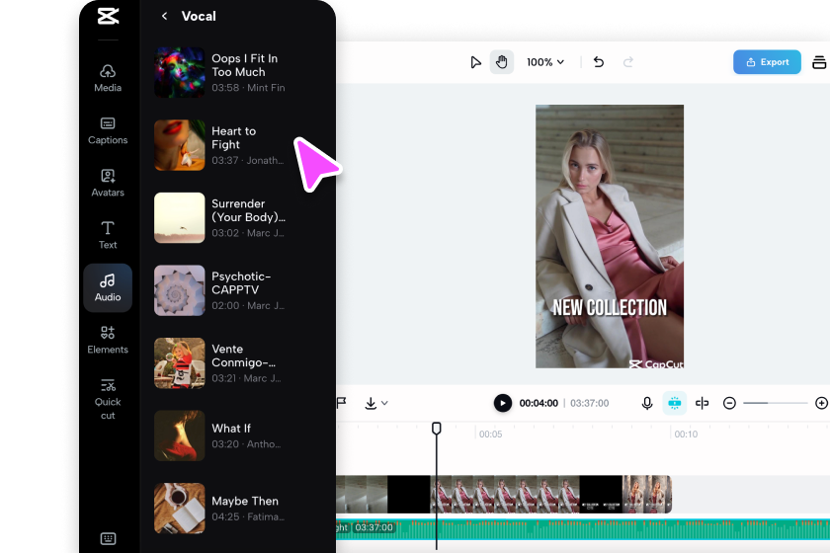Zoom in the timeline with plus
Image resolution: width=830 pixels, height=553 pixels.
pos(821,403)
